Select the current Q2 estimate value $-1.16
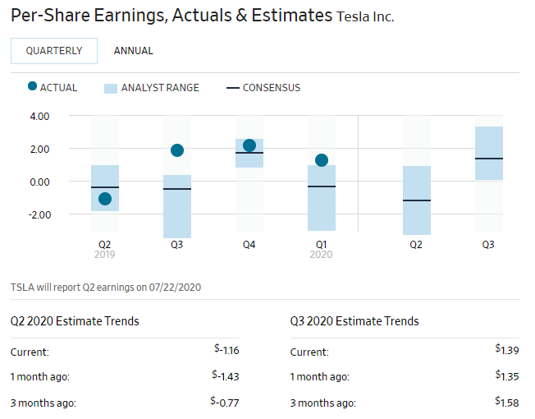This screenshot has height=419, width=535. pyautogui.click(x=226, y=352)
